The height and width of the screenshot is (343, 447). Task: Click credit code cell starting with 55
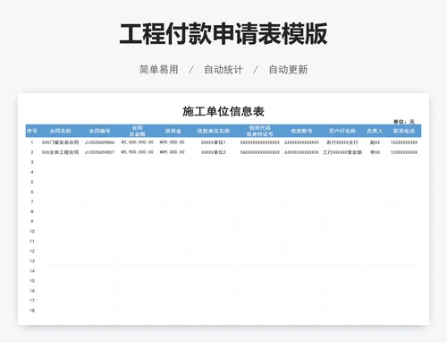click(260, 142)
